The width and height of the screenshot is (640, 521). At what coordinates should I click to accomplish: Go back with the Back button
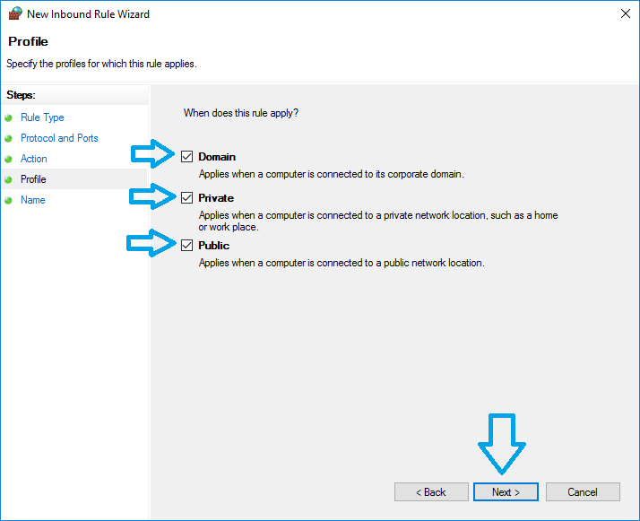coord(431,492)
